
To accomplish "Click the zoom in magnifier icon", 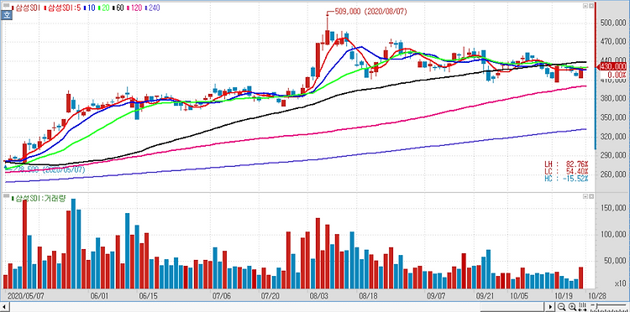I will coord(572,308).
